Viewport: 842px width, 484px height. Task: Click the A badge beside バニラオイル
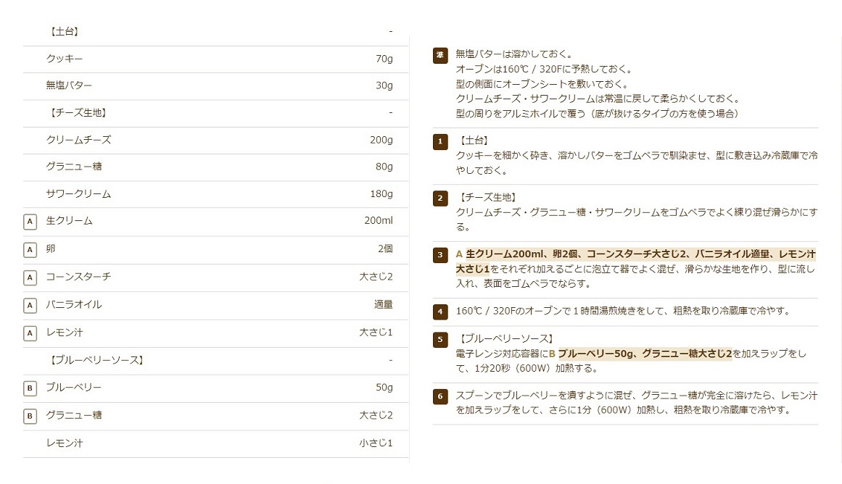(30, 306)
